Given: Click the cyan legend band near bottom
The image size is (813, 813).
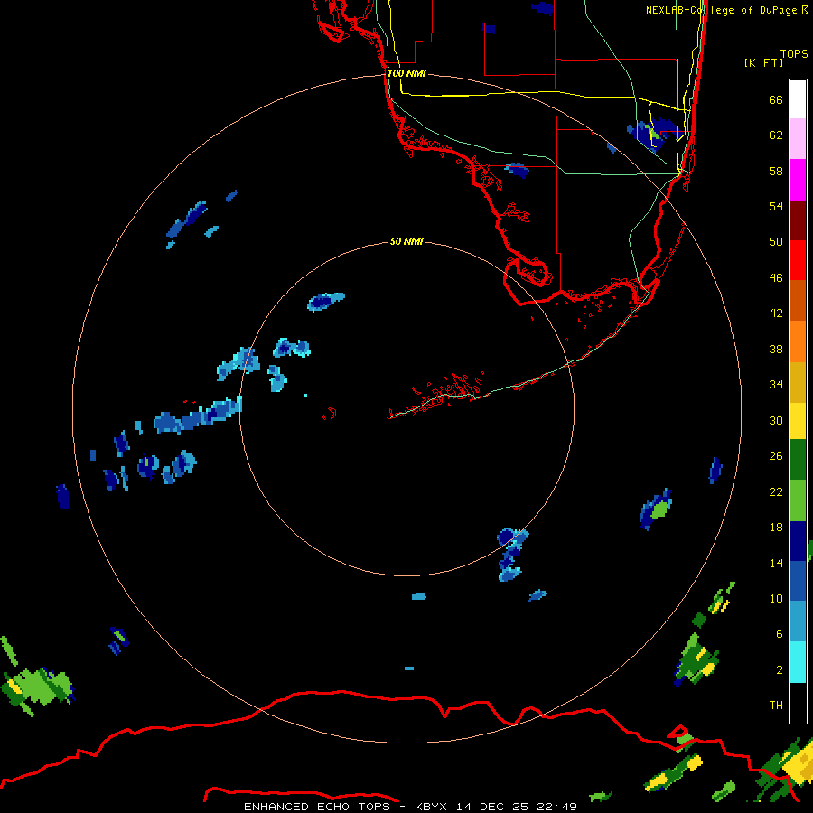Looking at the screenshot, I should [798, 662].
